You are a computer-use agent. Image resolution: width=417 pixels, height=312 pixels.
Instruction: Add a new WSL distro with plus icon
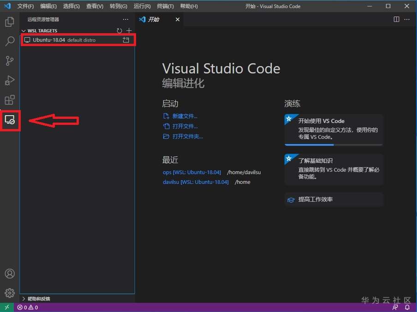coord(129,31)
